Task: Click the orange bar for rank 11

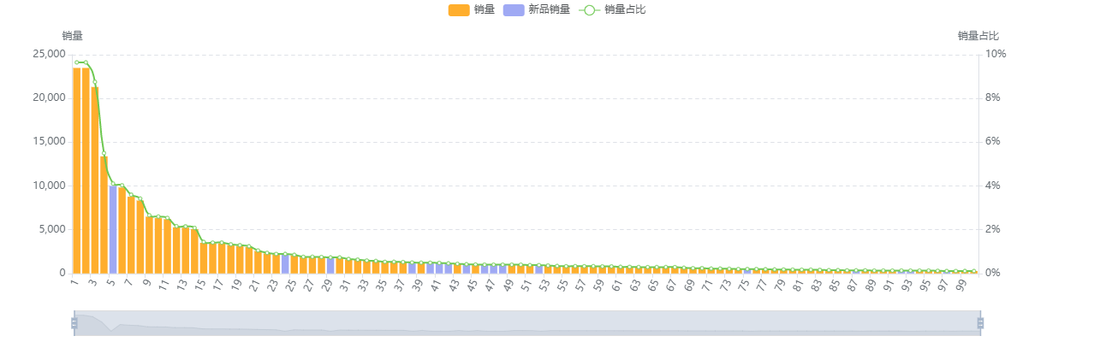Action: [167, 245]
